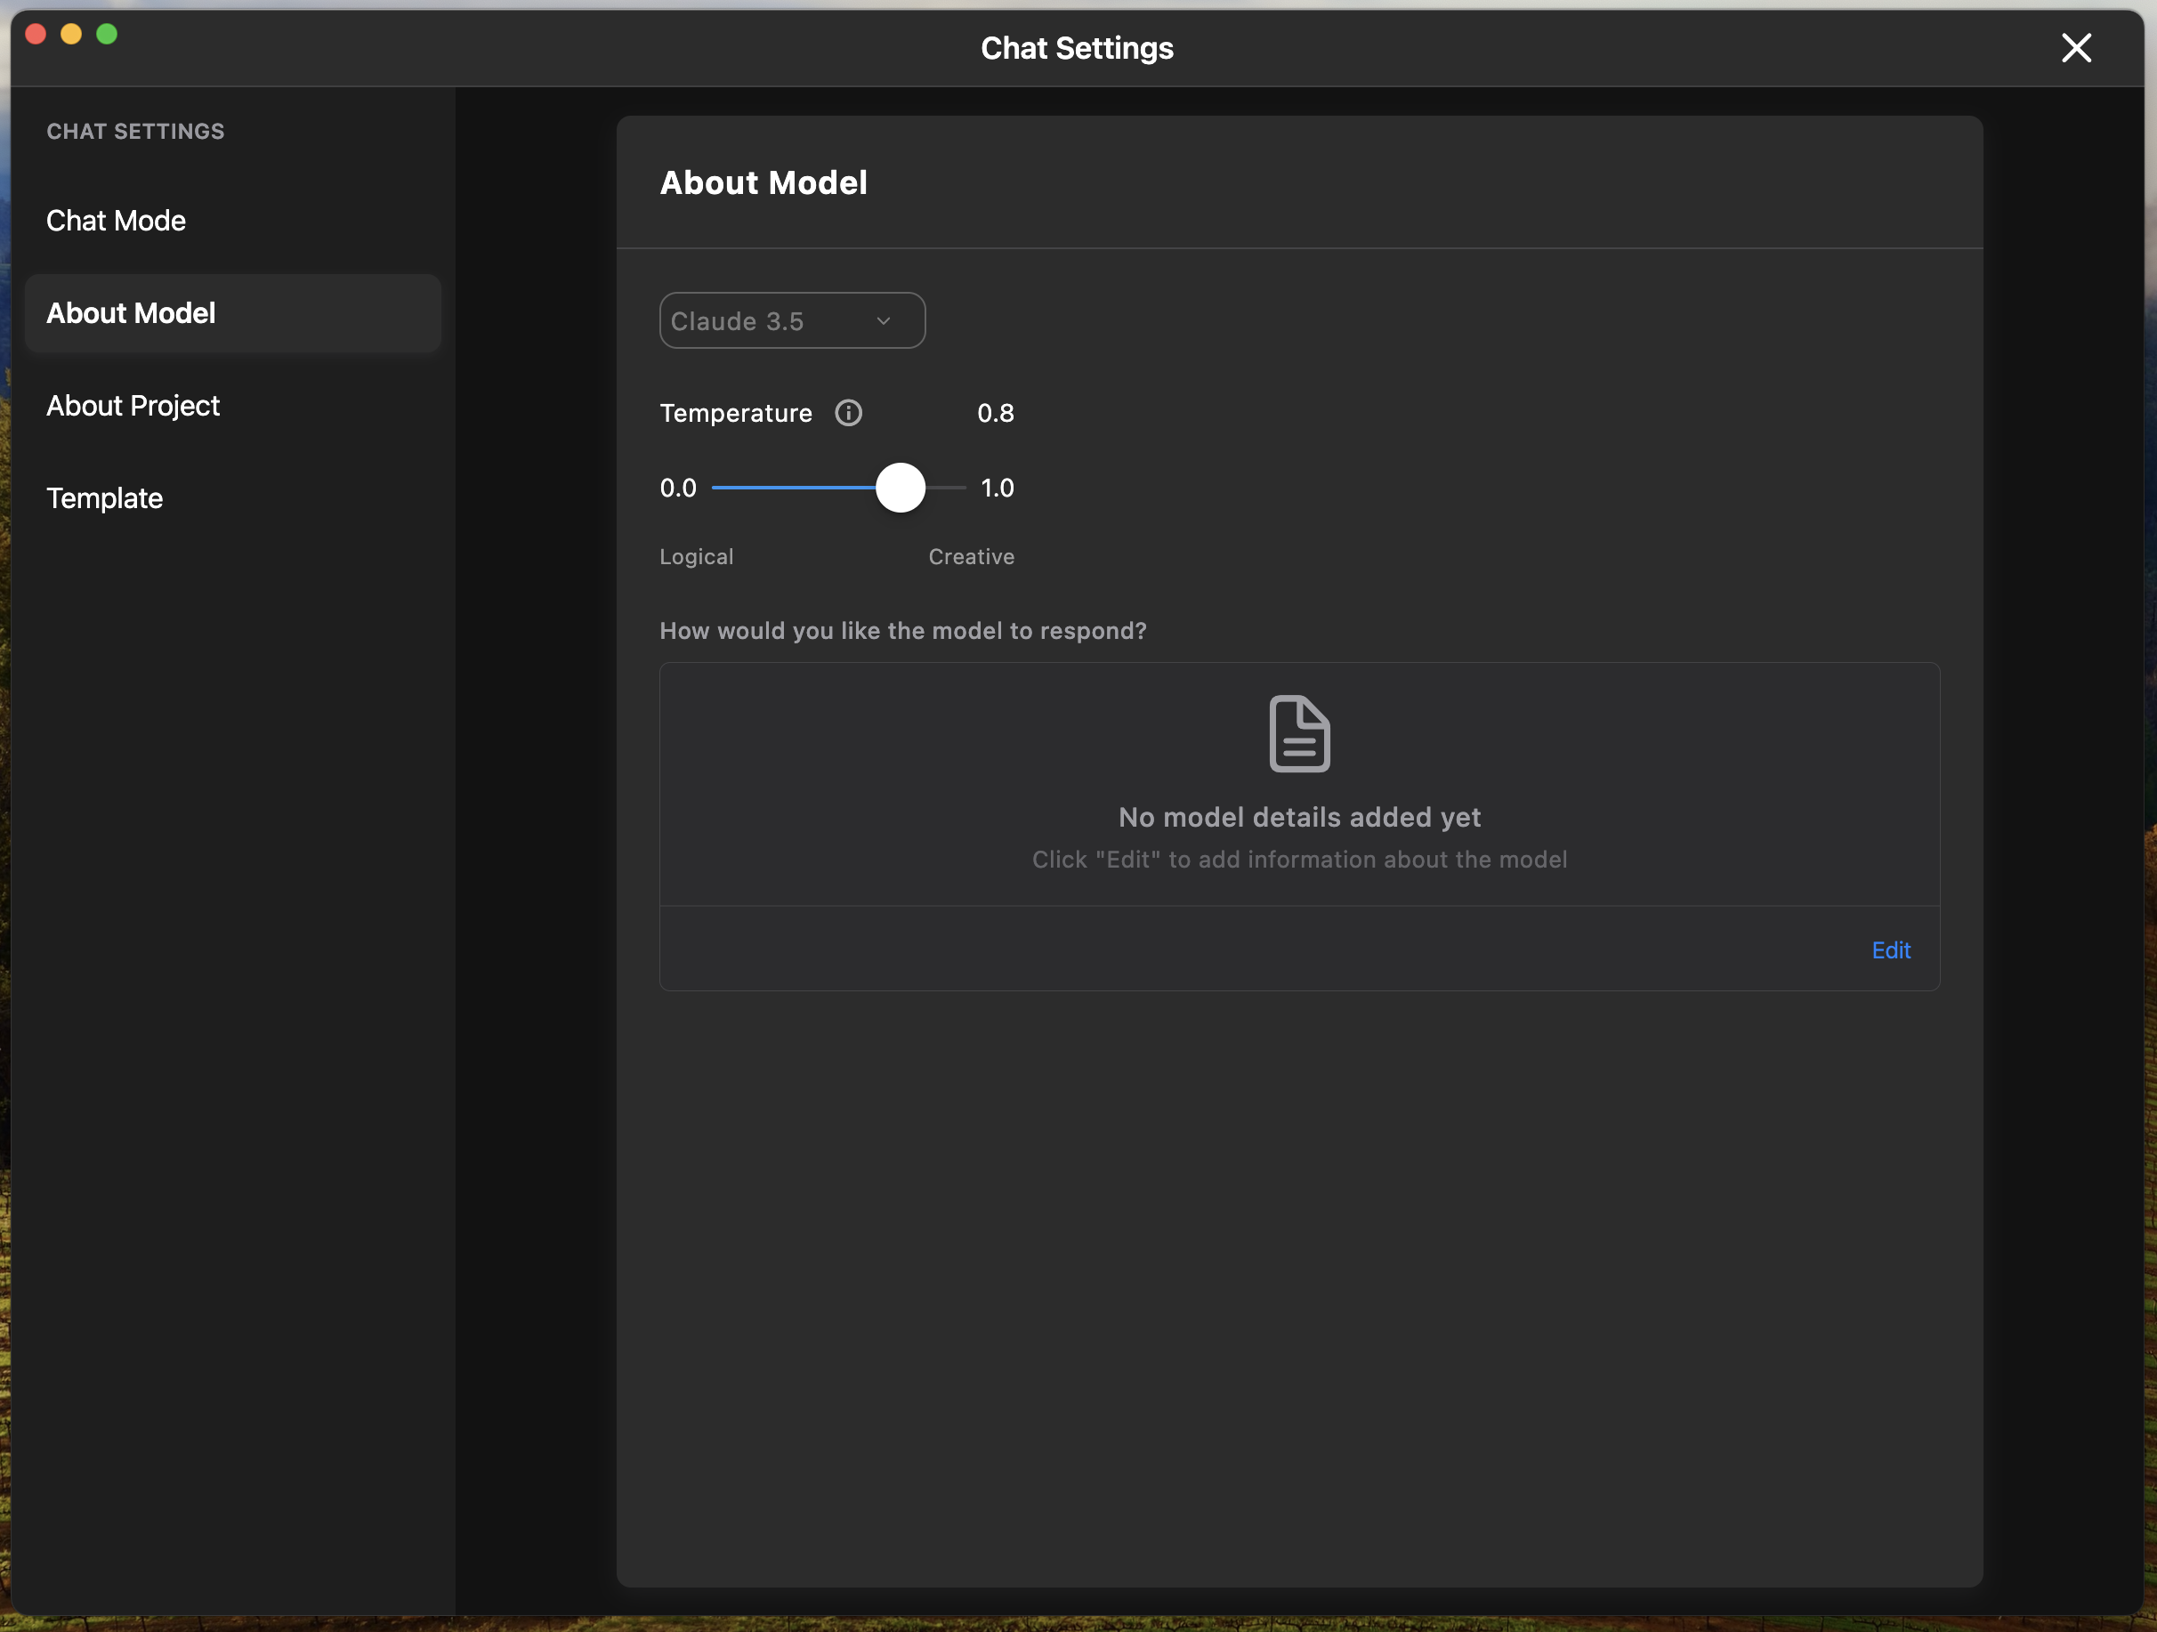Click the yellow minimize window button
Viewport: 2157px width, 1632px height.
[x=71, y=34]
